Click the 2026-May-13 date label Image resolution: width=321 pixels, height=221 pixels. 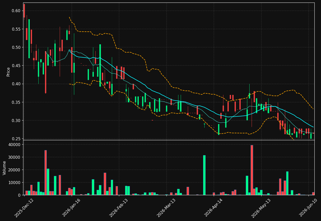coord(261,208)
